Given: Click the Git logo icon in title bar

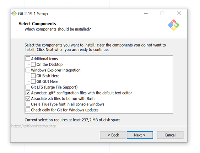Looking at the screenshot, I should 14,13.
